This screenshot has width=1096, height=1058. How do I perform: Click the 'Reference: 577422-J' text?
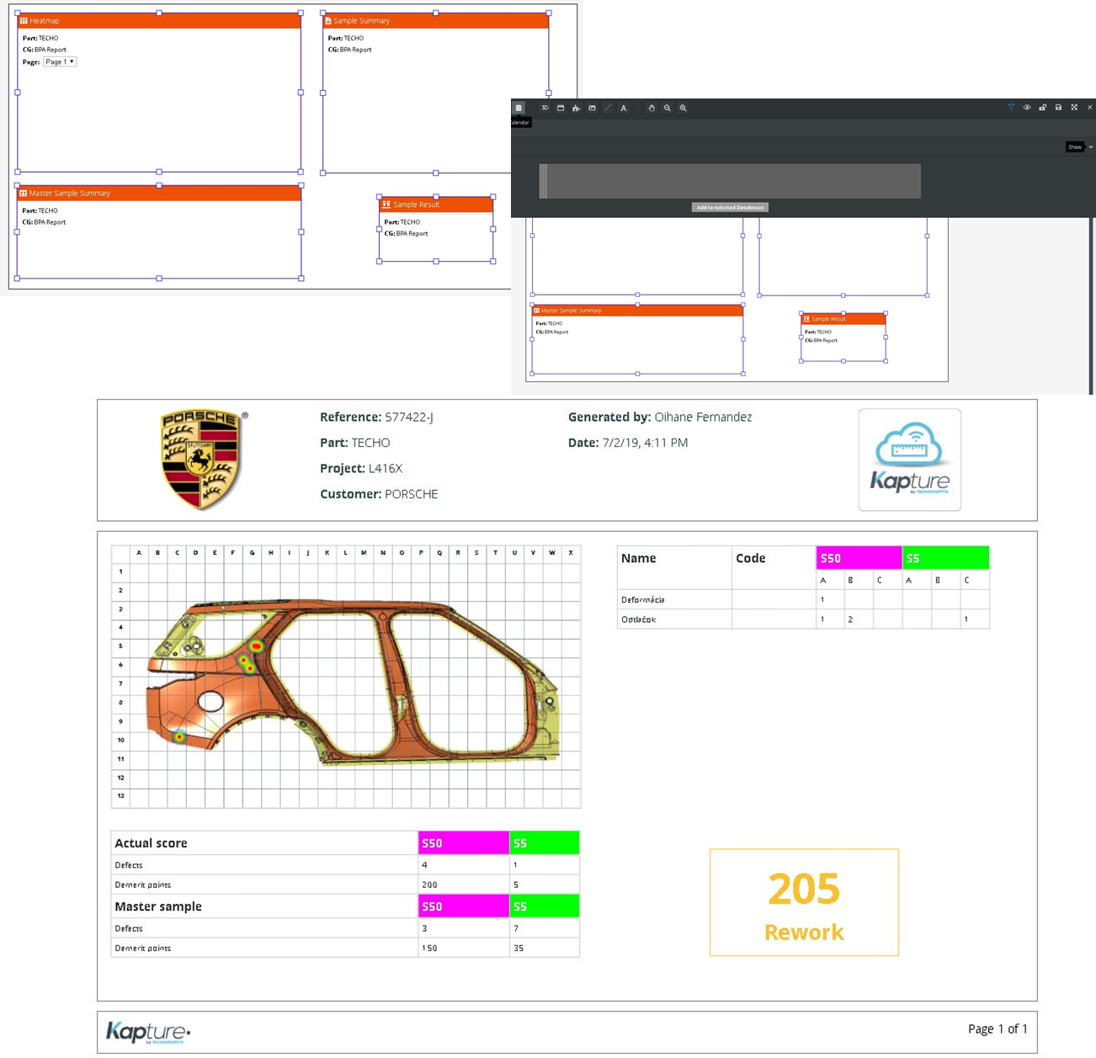(376, 417)
